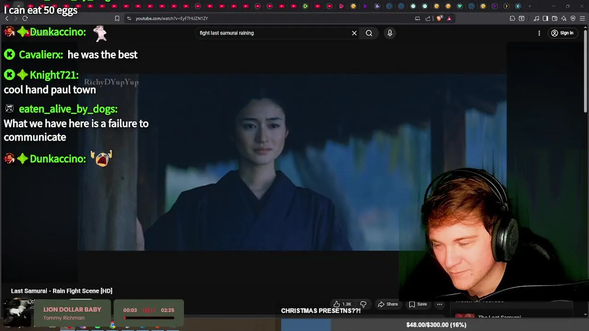Click the $48.00/$300.00 goal text
Viewport: 589px width, 331px height.
(x=436, y=325)
